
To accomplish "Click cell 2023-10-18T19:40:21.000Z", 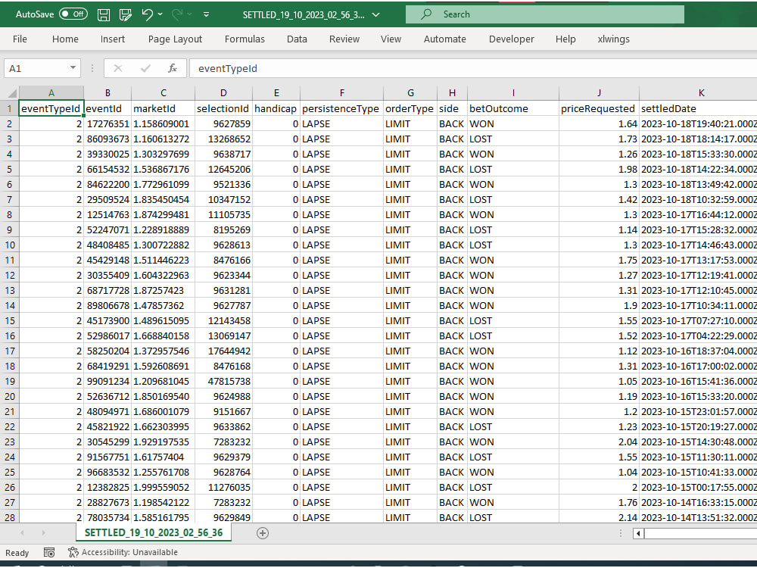I will tap(698, 124).
